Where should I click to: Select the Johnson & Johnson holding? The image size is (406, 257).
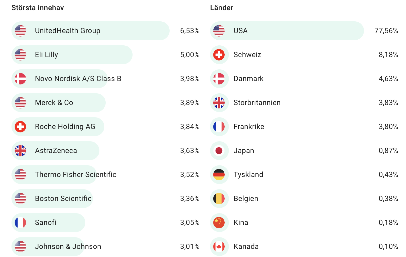(68, 247)
